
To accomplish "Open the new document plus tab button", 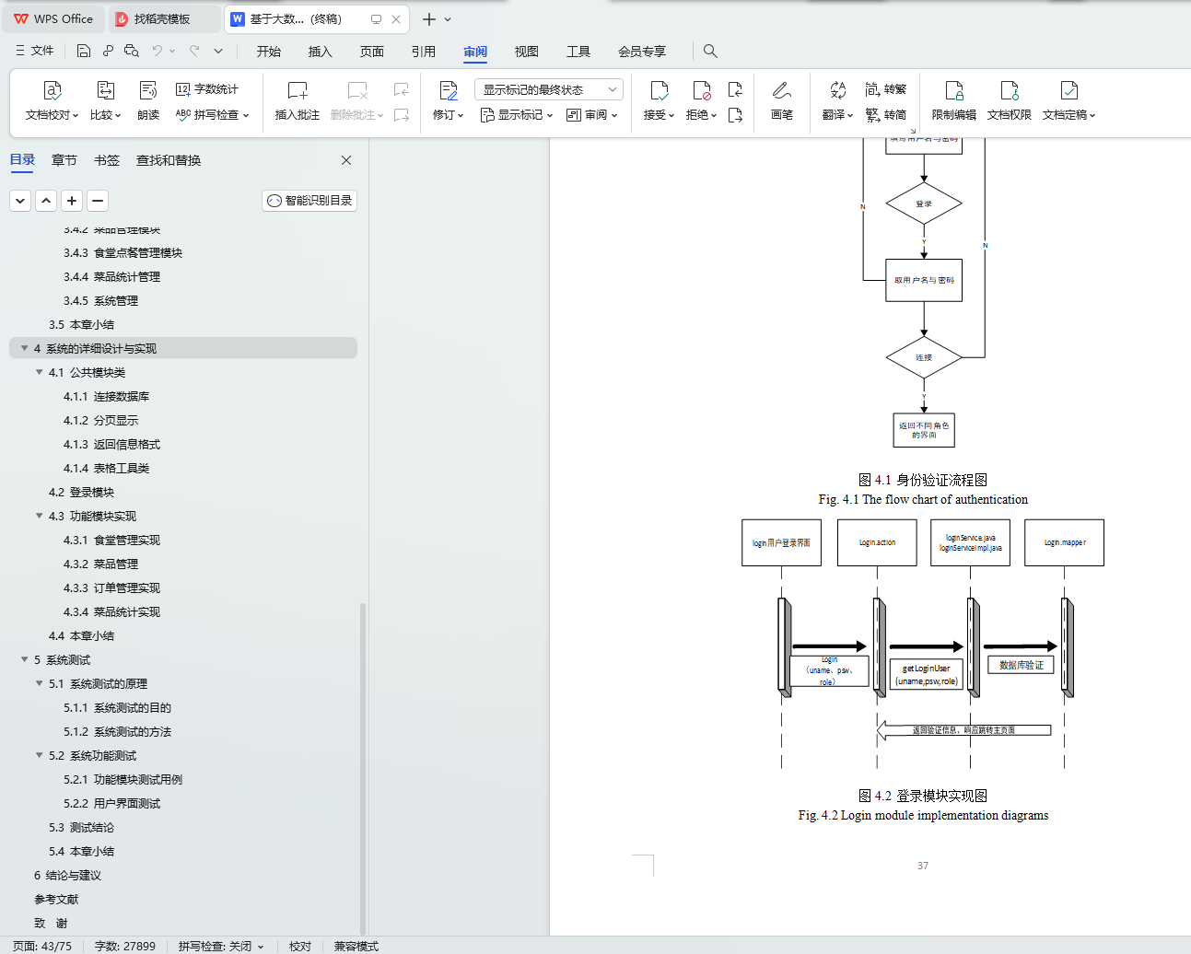I will pos(428,19).
